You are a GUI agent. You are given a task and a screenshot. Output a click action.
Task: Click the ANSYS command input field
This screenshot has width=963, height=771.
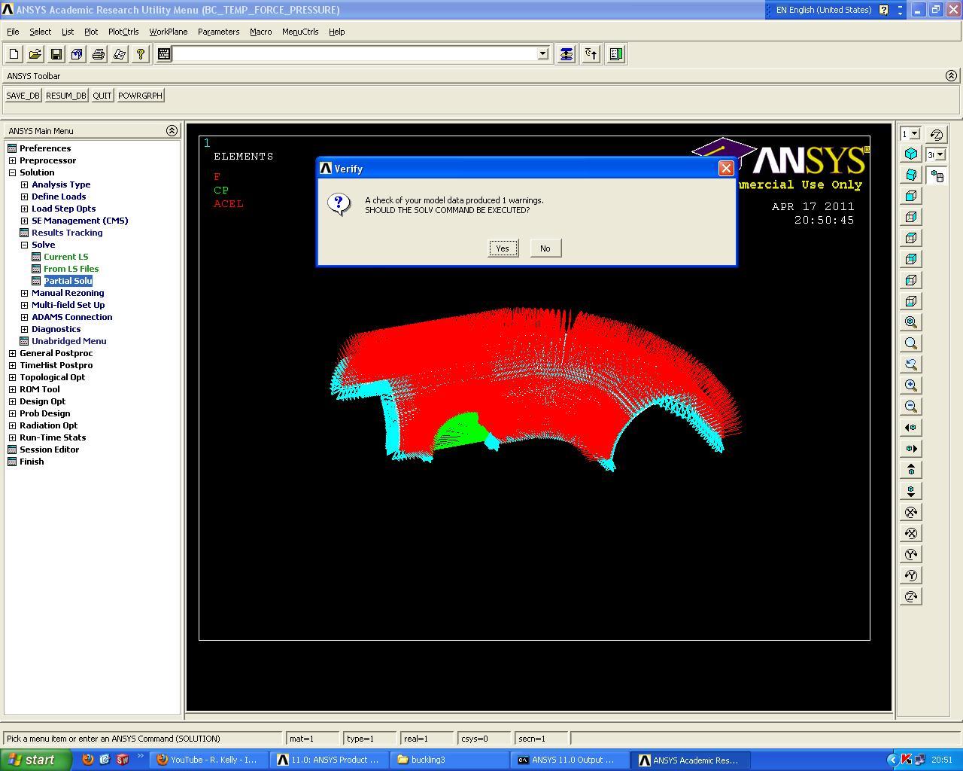pos(354,54)
